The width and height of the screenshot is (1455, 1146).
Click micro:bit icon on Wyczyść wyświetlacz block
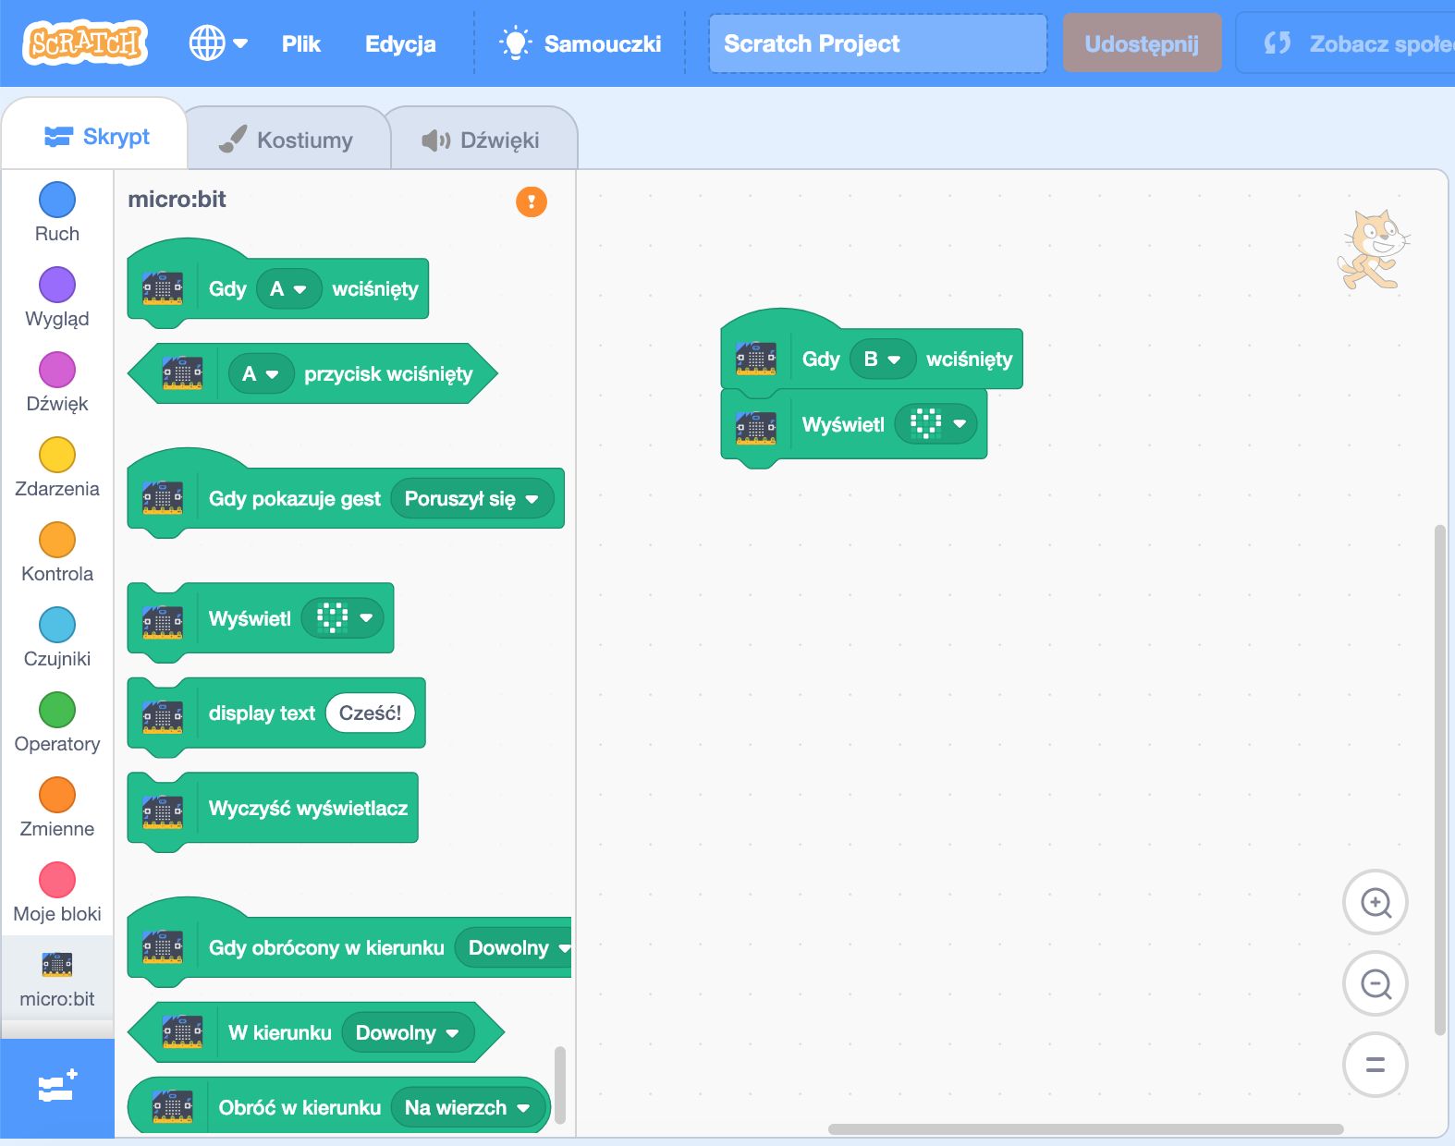163,811
